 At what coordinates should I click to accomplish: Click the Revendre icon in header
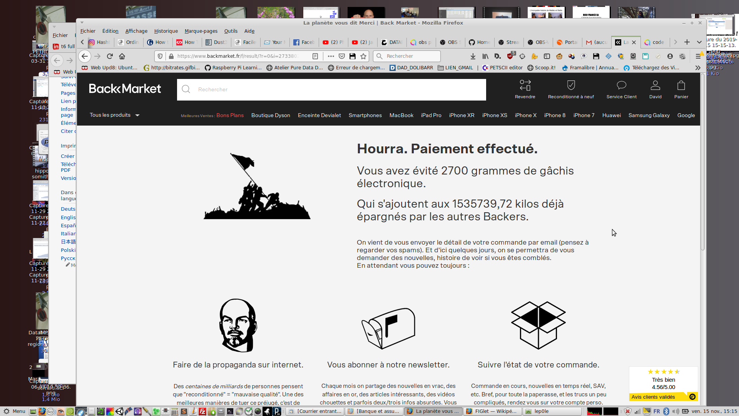[x=525, y=85]
